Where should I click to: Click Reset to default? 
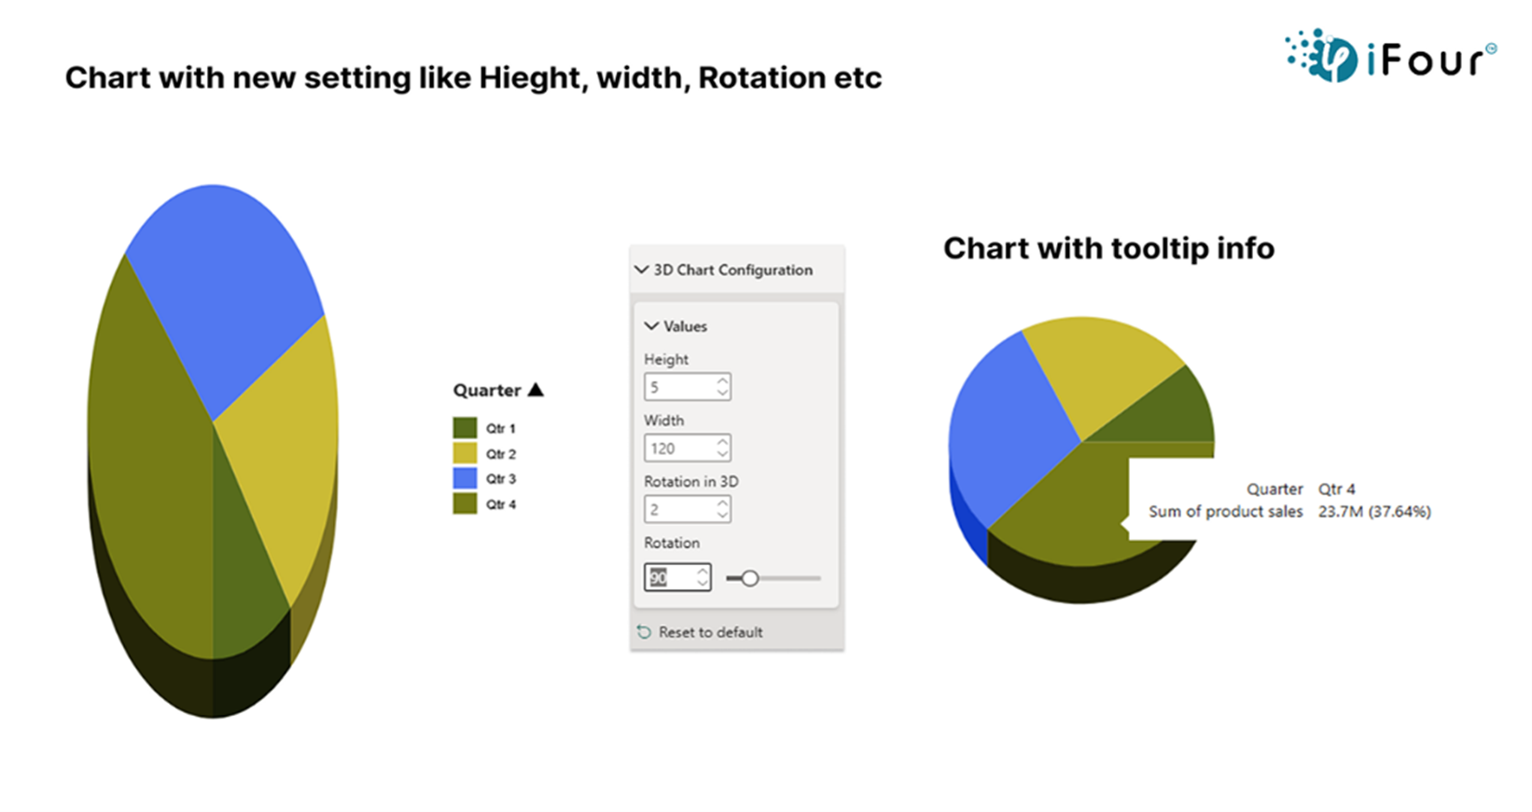(x=710, y=632)
